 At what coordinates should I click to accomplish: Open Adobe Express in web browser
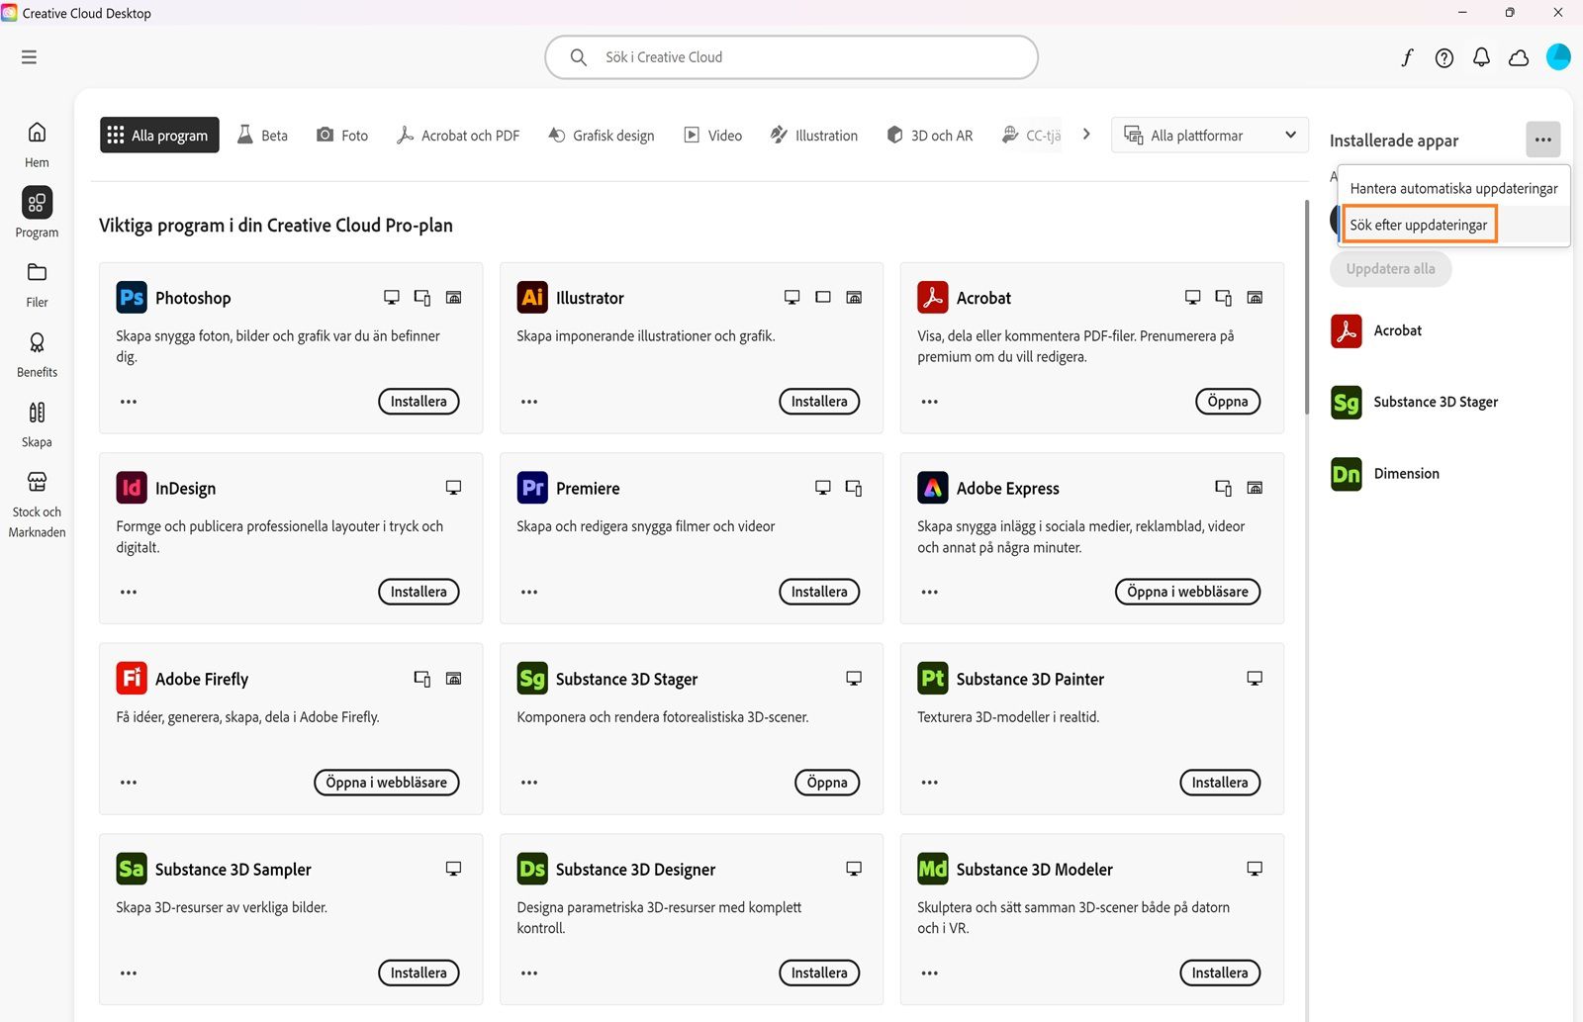[x=1187, y=592]
